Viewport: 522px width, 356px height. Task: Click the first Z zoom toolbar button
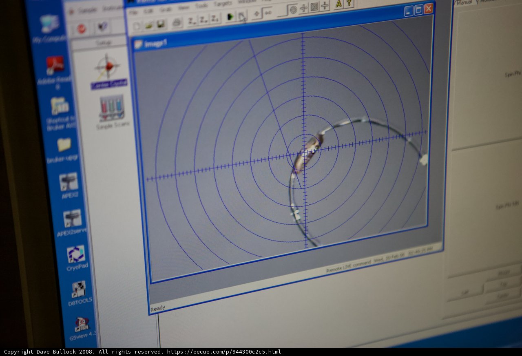click(192, 20)
